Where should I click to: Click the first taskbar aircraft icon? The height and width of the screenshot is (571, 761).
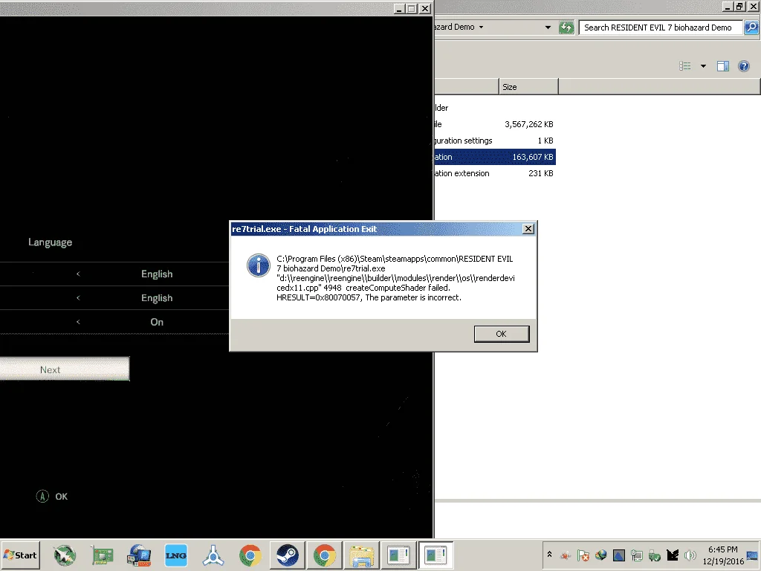[65, 555]
